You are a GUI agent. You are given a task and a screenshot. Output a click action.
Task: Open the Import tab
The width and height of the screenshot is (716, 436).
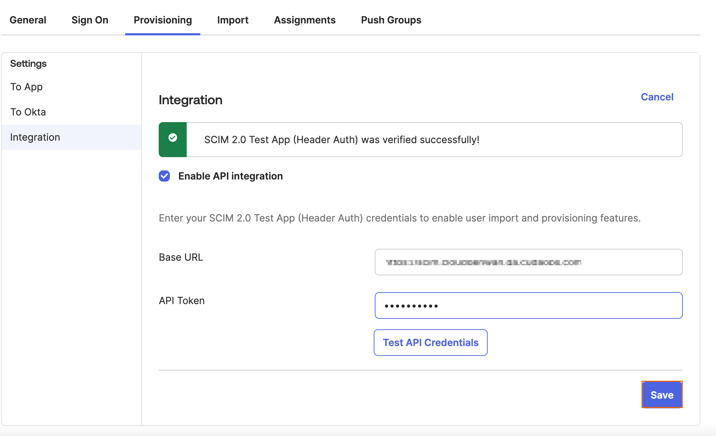click(233, 20)
